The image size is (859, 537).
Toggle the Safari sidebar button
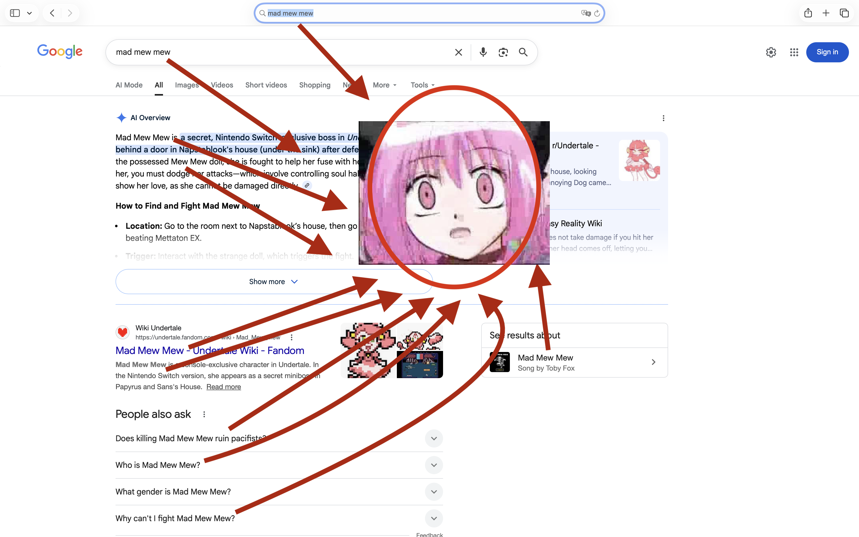tap(15, 13)
